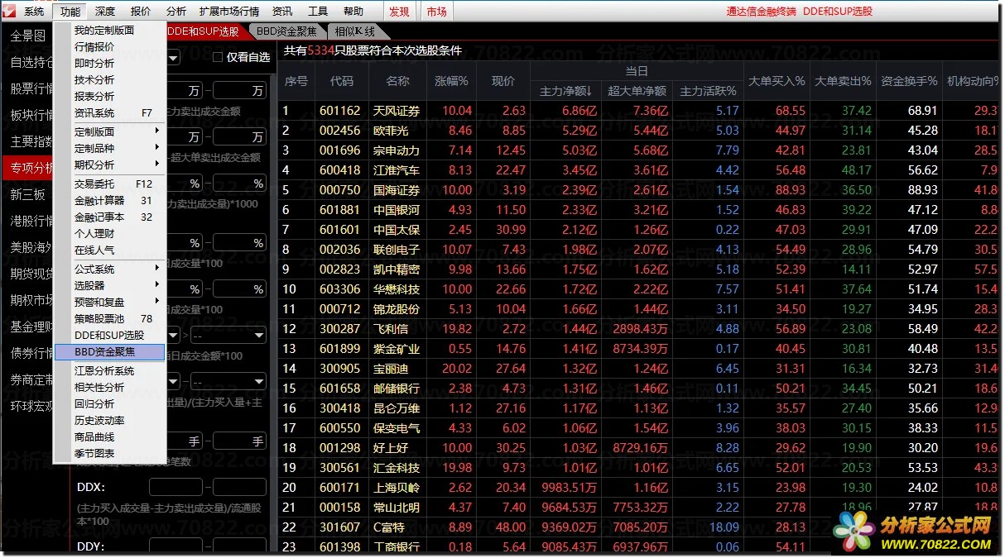Choose 历史波动率 menu entry
Screen dimensions: 1005x558
109,421
